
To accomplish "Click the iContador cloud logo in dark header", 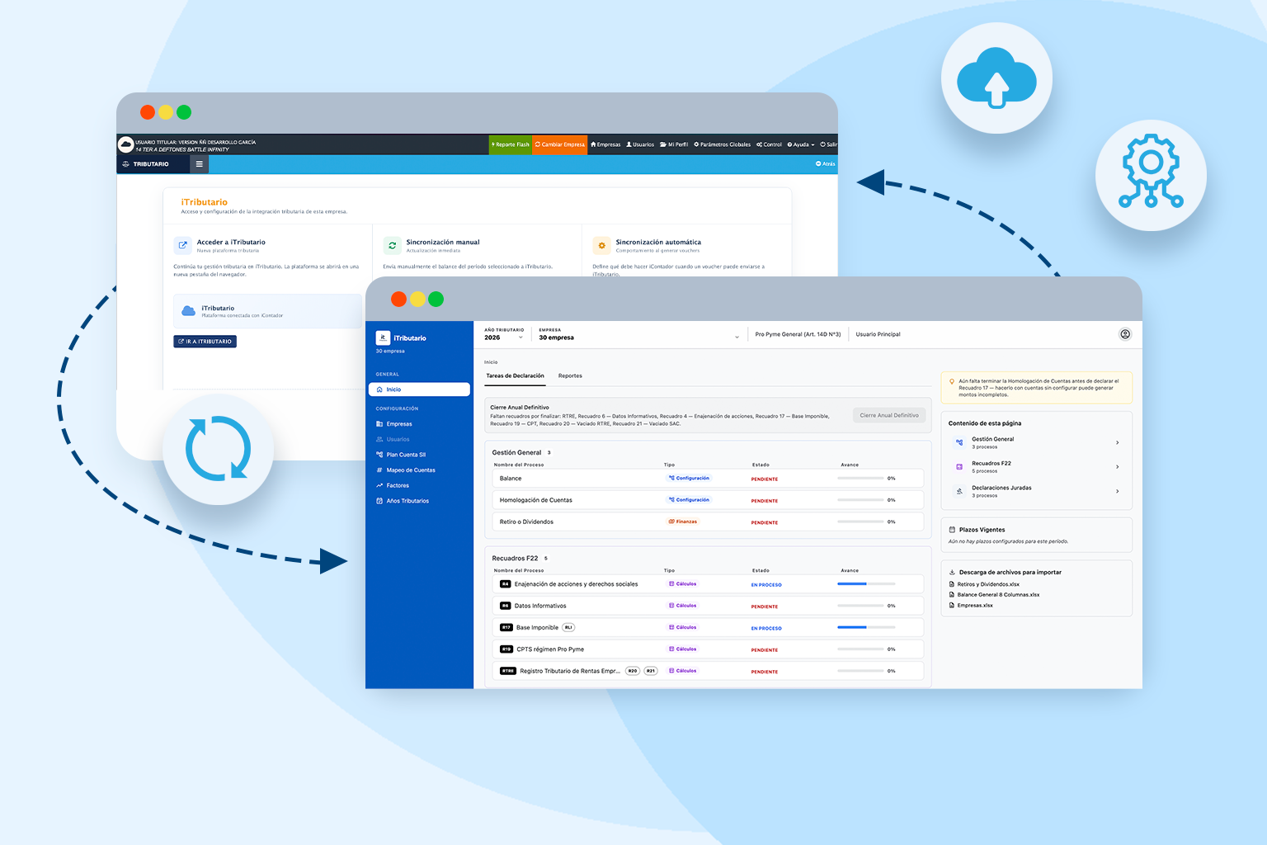I will click(125, 144).
